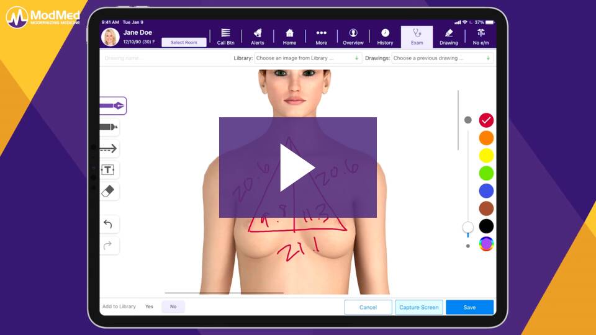This screenshot has height=335, width=596.
Task: Click the Capture Screen button
Action: (419, 307)
